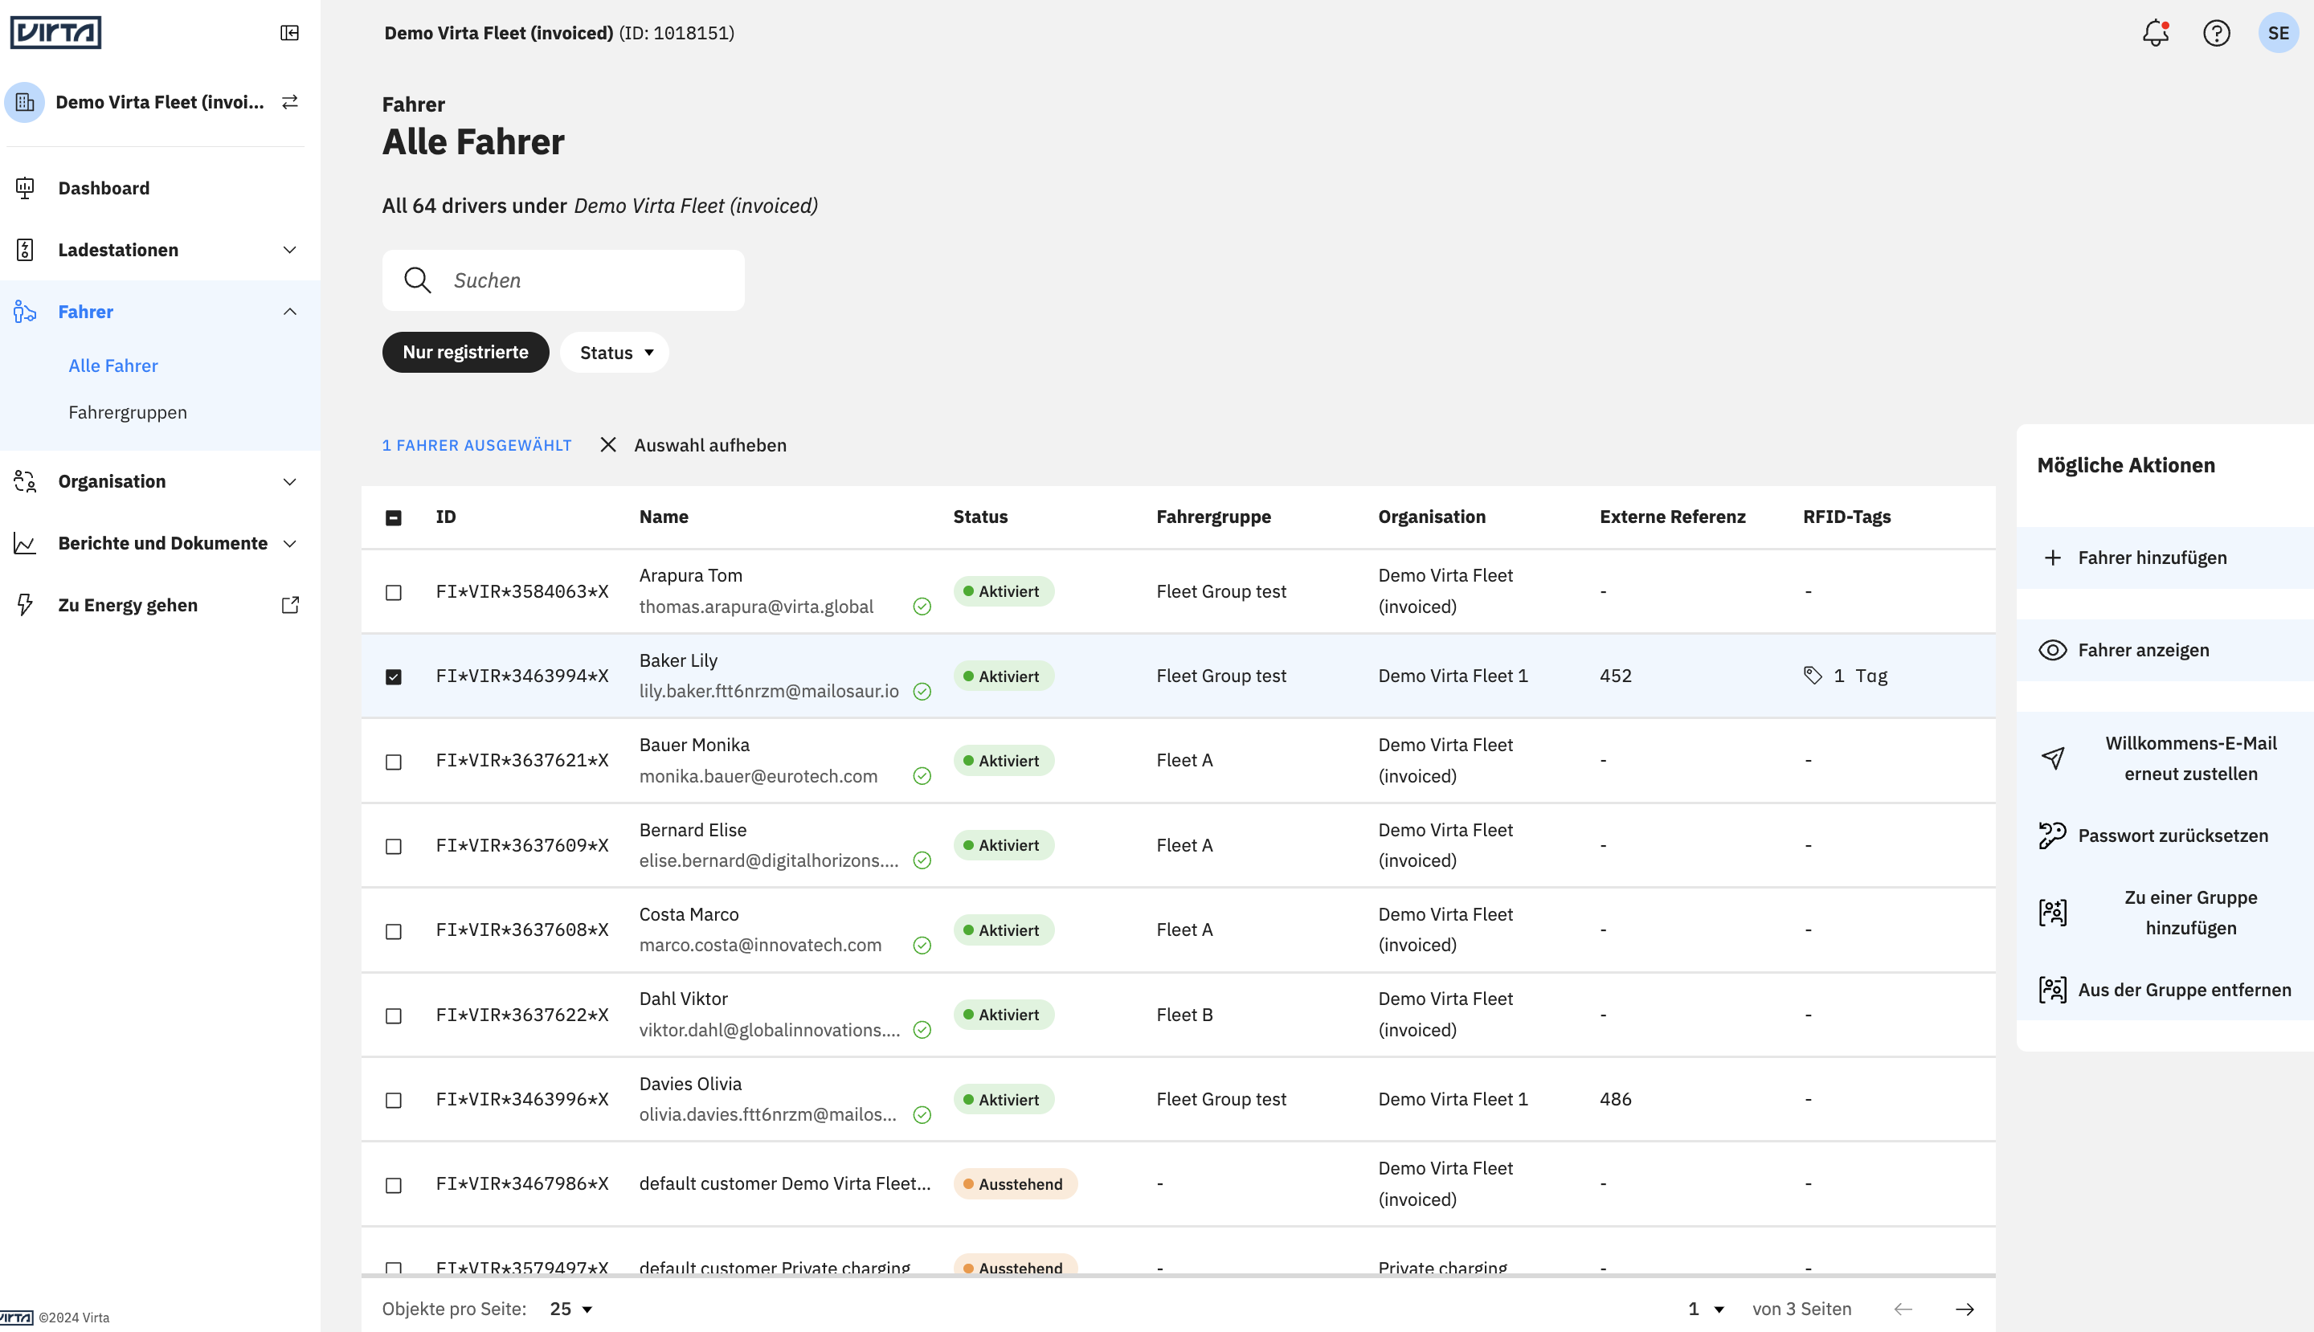Screen dimensions: 2314x1332
Task: Click Externe Referenz value 486
Action: pyautogui.click(x=1615, y=1099)
